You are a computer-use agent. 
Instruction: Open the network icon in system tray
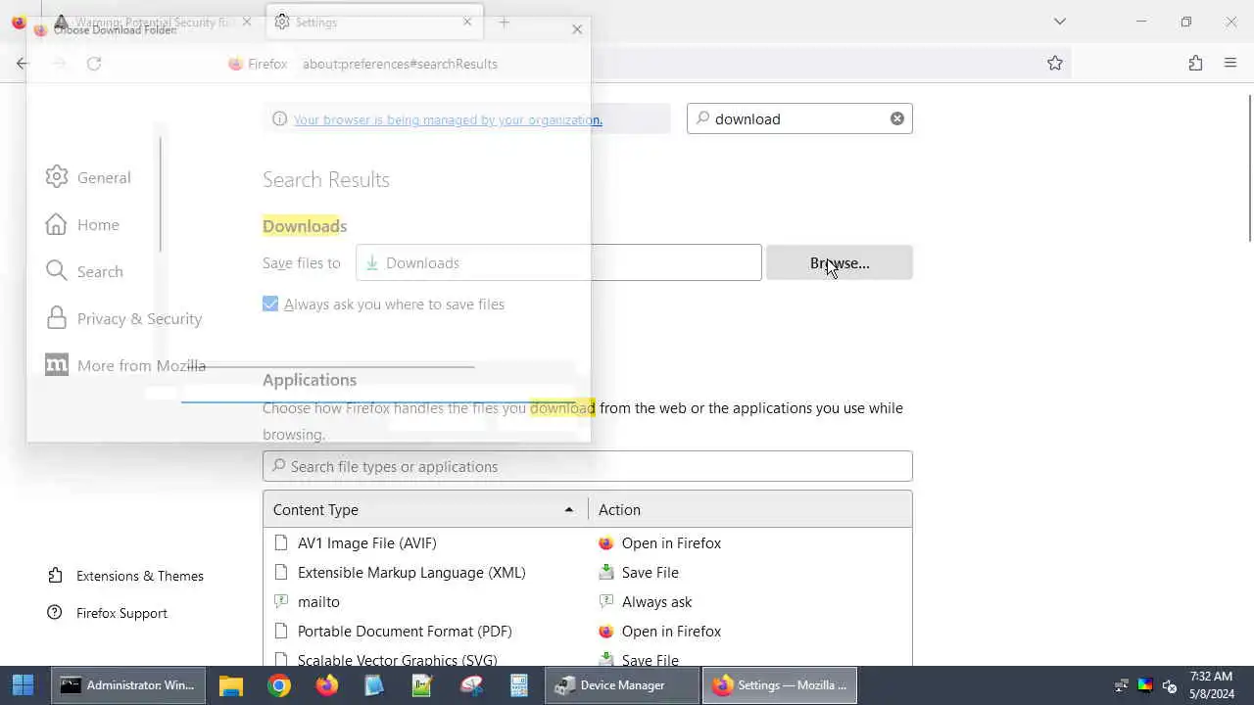(x=1122, y=685)
